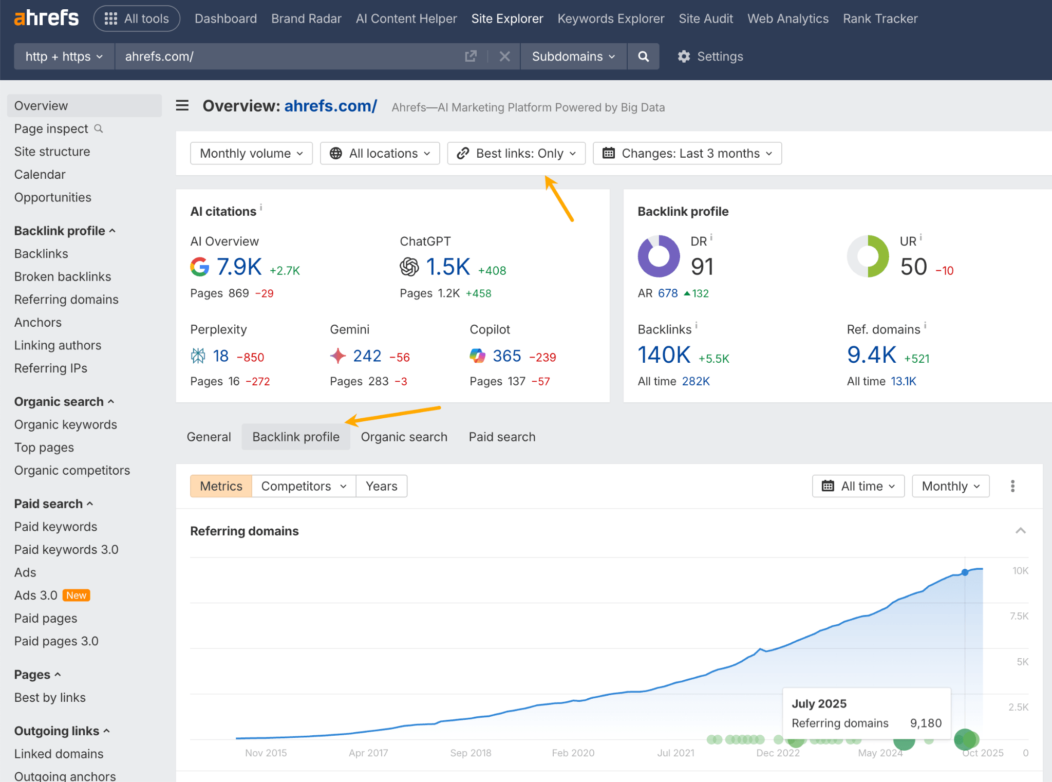Click the Copilot icon in AI citations
The width and height of the screenshot is (1052, 782).
[x=478, y=356]
